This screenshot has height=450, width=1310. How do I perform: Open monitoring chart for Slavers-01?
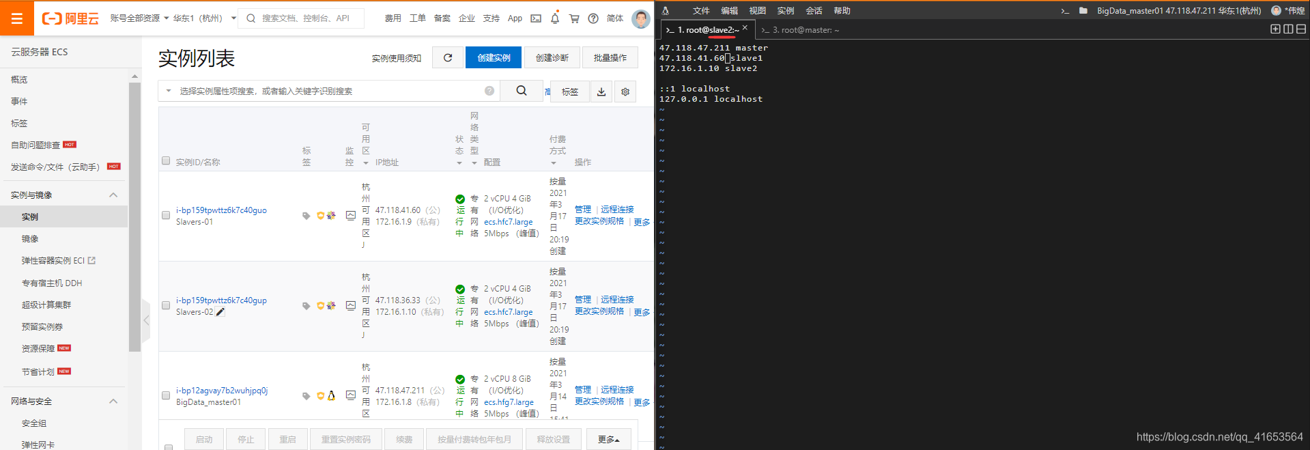pos(350,215)
